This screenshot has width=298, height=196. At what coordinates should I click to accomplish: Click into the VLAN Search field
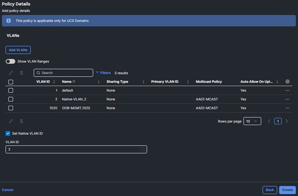63,73
